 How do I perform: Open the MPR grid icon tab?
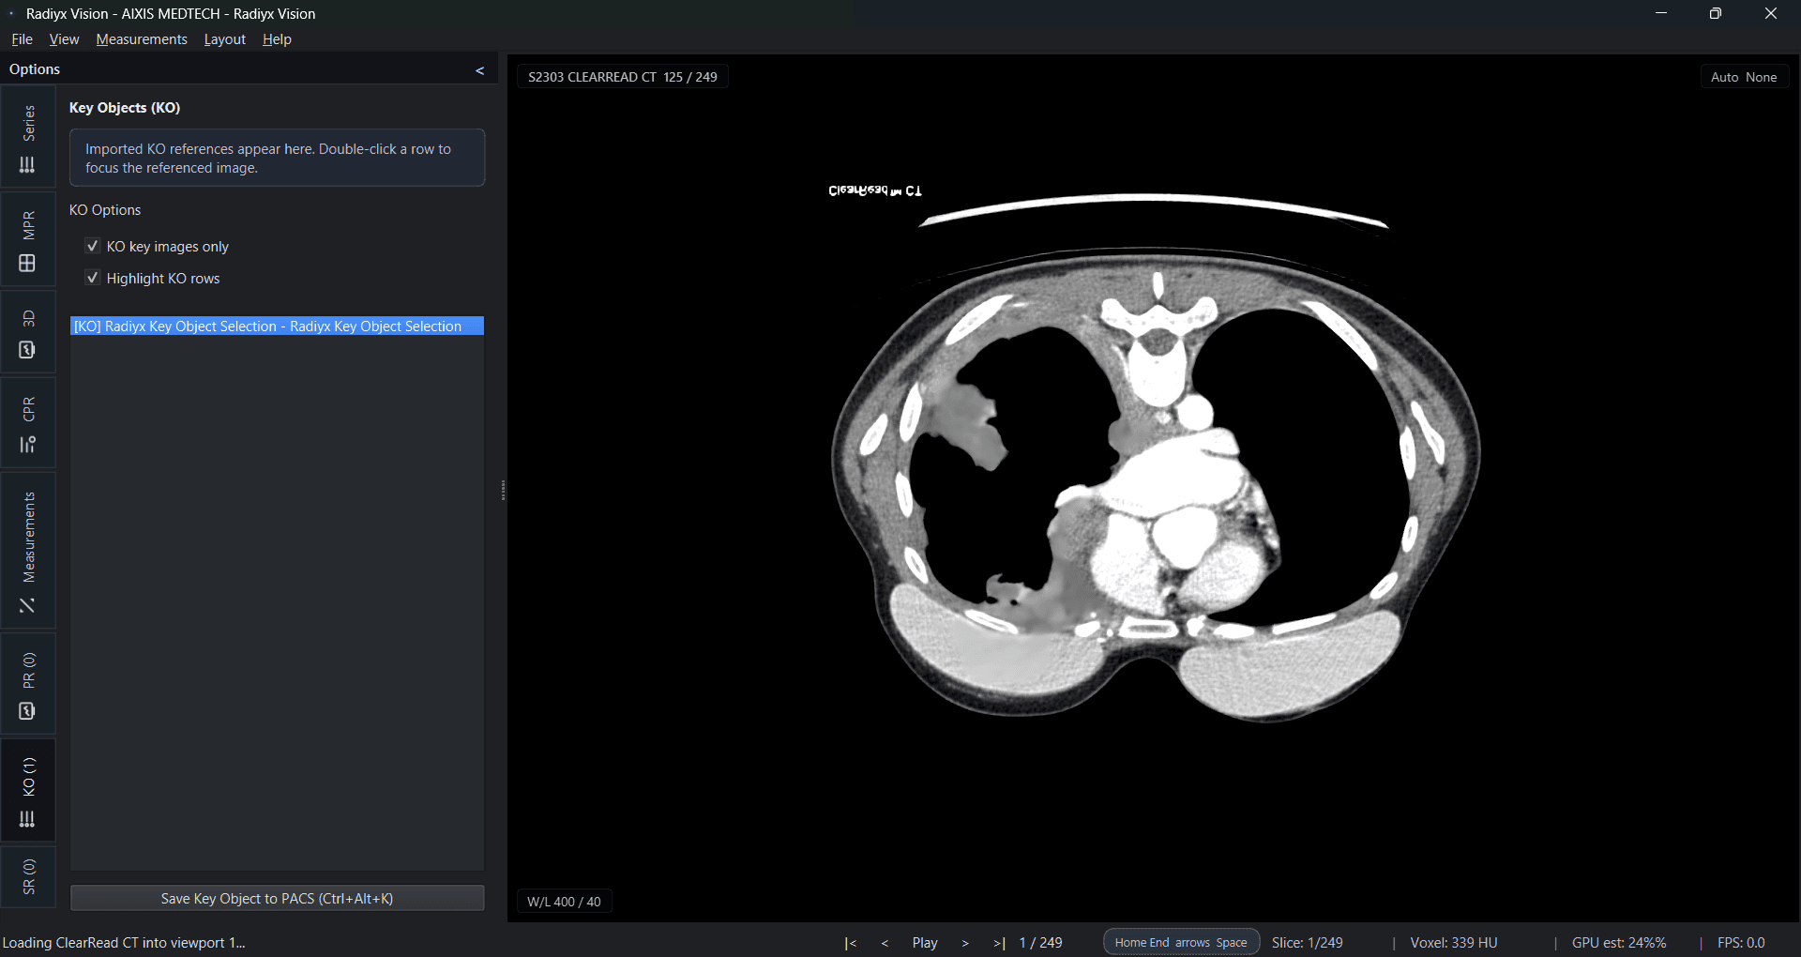pos(27,264)
